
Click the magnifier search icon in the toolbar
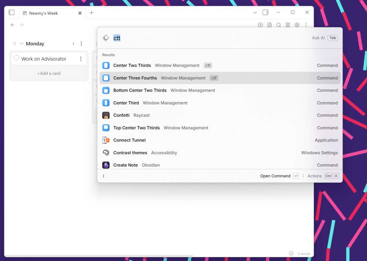tap(279, 25)
